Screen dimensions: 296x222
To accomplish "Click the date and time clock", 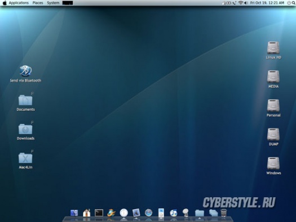I will tap(267, 3).
